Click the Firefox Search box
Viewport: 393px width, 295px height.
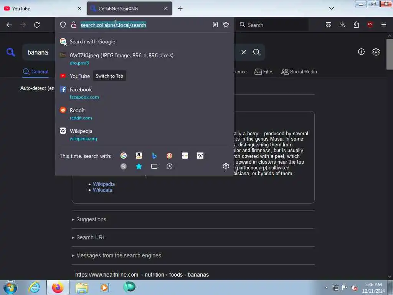click(x=272, y=25)
